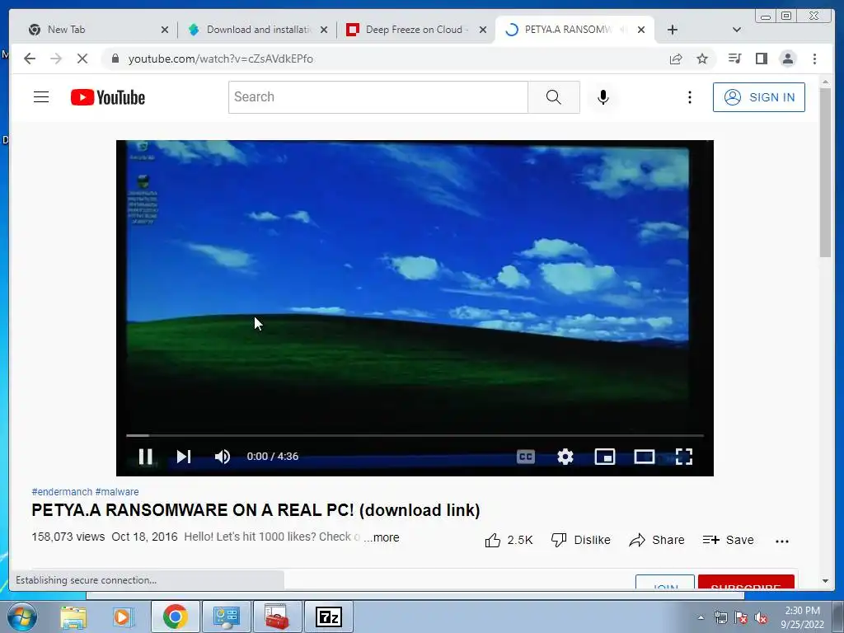This screenshot has height=633, width=844.
Task: Like the video with thumbs up
Action: (x=509, y=540)
